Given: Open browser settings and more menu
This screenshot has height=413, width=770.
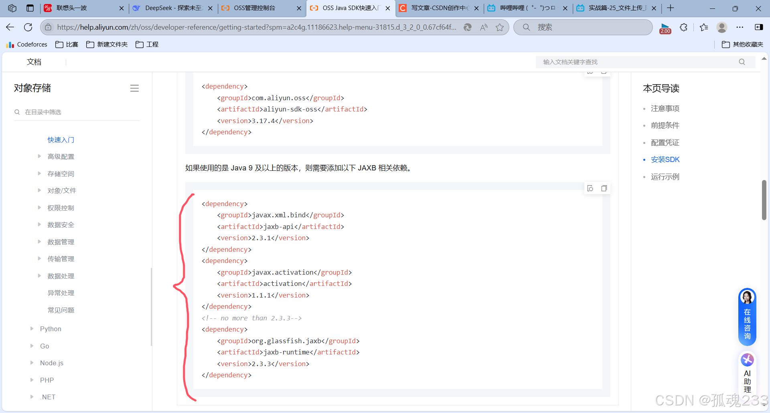Looking at the screenshot, I should pos(740,27).
